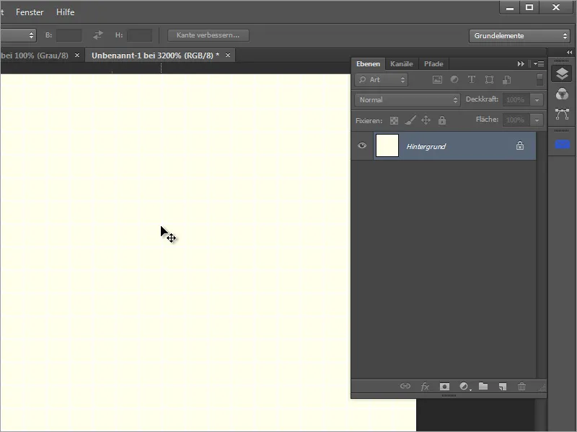Click the Hintergrund layer lock icon

click(520, 145)
